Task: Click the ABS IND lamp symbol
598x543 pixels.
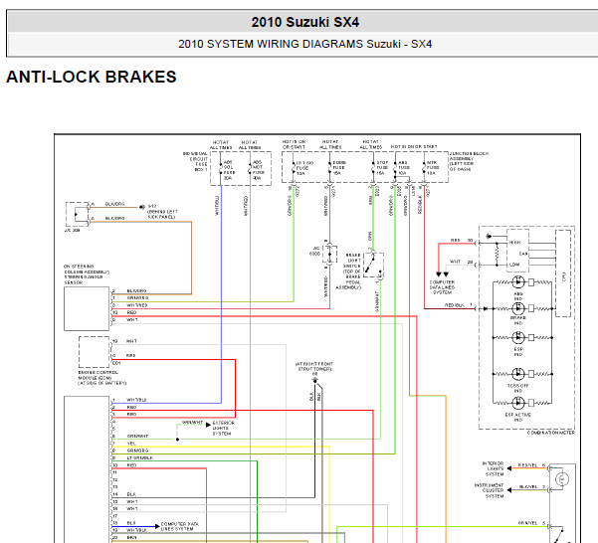Action: pyautogui.click(x=518, y=282)
